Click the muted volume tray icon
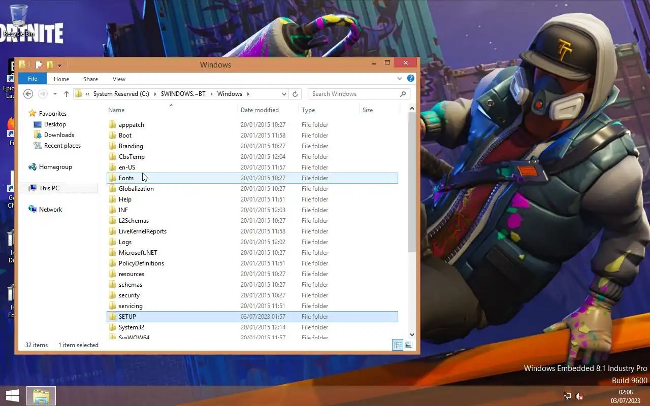Viewport: 650px width, 406px height. coord(579,396)
